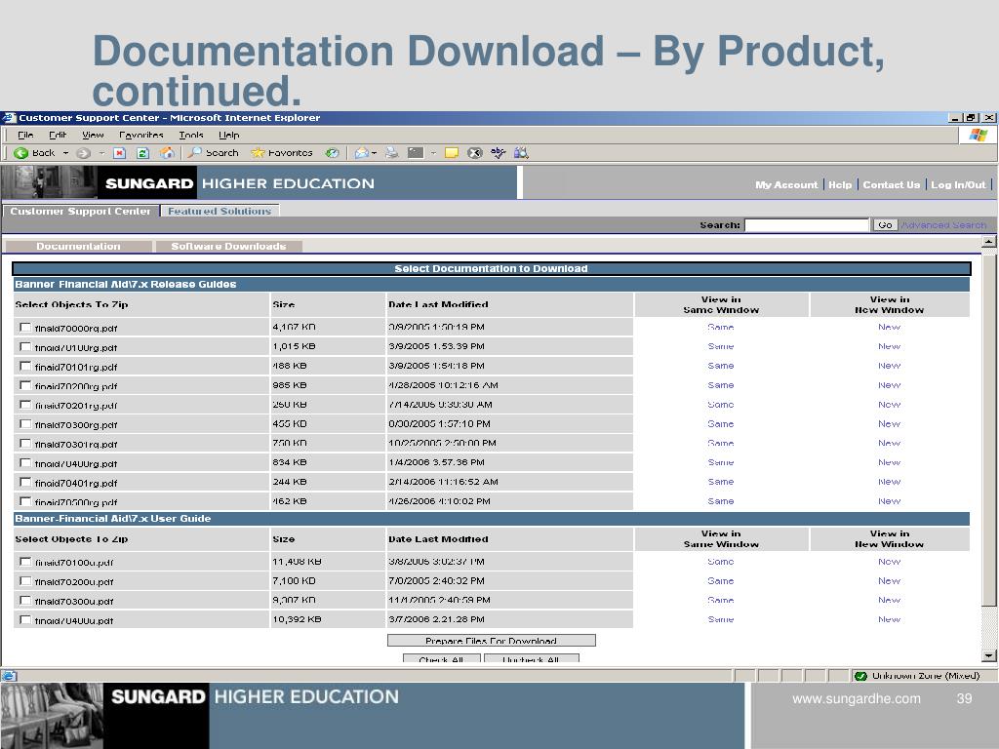
Task: View finaid70000rg.pdf in Same window
Action: [x=721, y=327]
